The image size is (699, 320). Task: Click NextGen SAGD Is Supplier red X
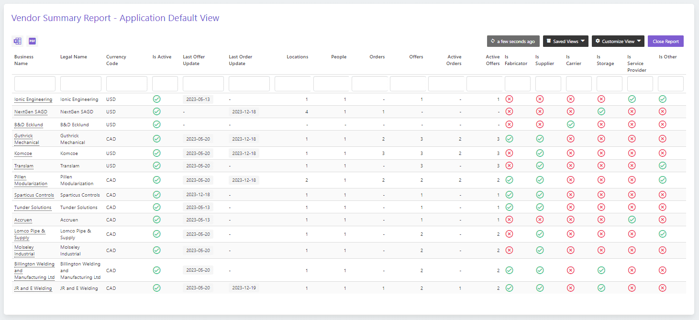point(540,111)
